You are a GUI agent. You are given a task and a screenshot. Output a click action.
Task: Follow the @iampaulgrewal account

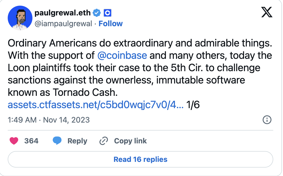[x=111, y=24]
